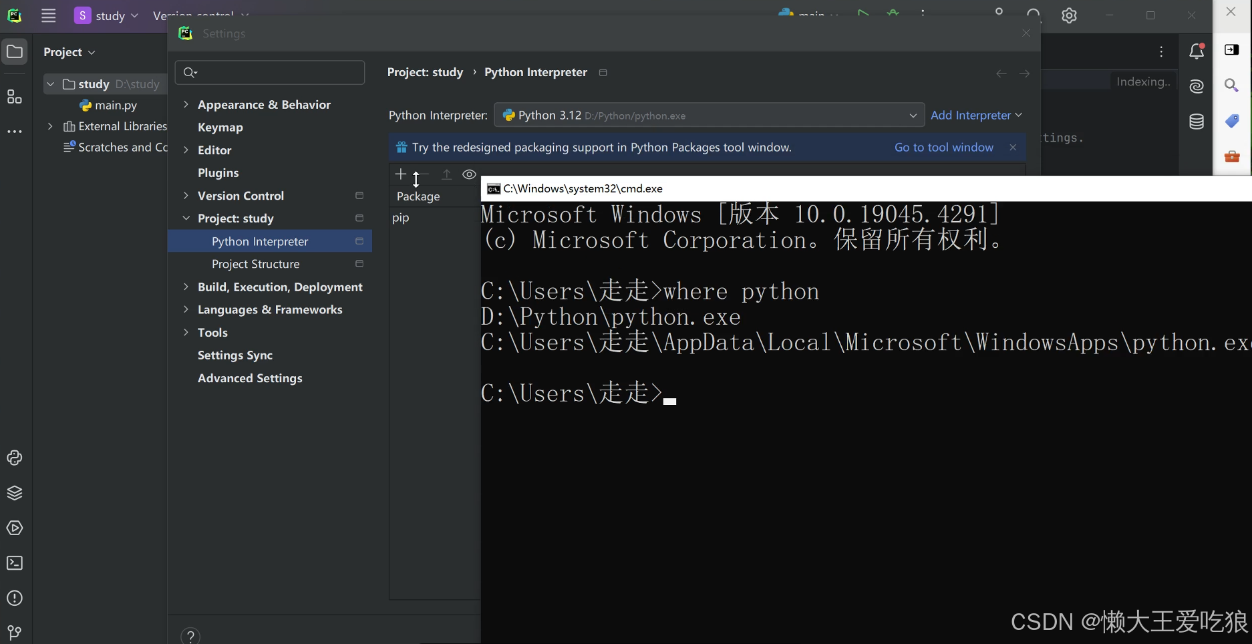The image size is (1252, 644).
Task: Click the blue tag icon in right sidebar
Action: point(1232,121)
